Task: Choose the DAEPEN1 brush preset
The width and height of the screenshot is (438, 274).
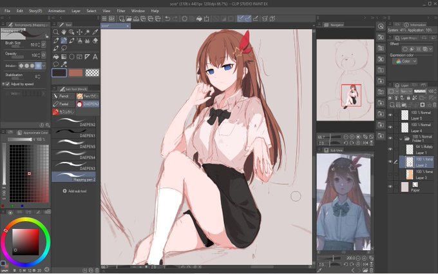Action: point(74,133)
